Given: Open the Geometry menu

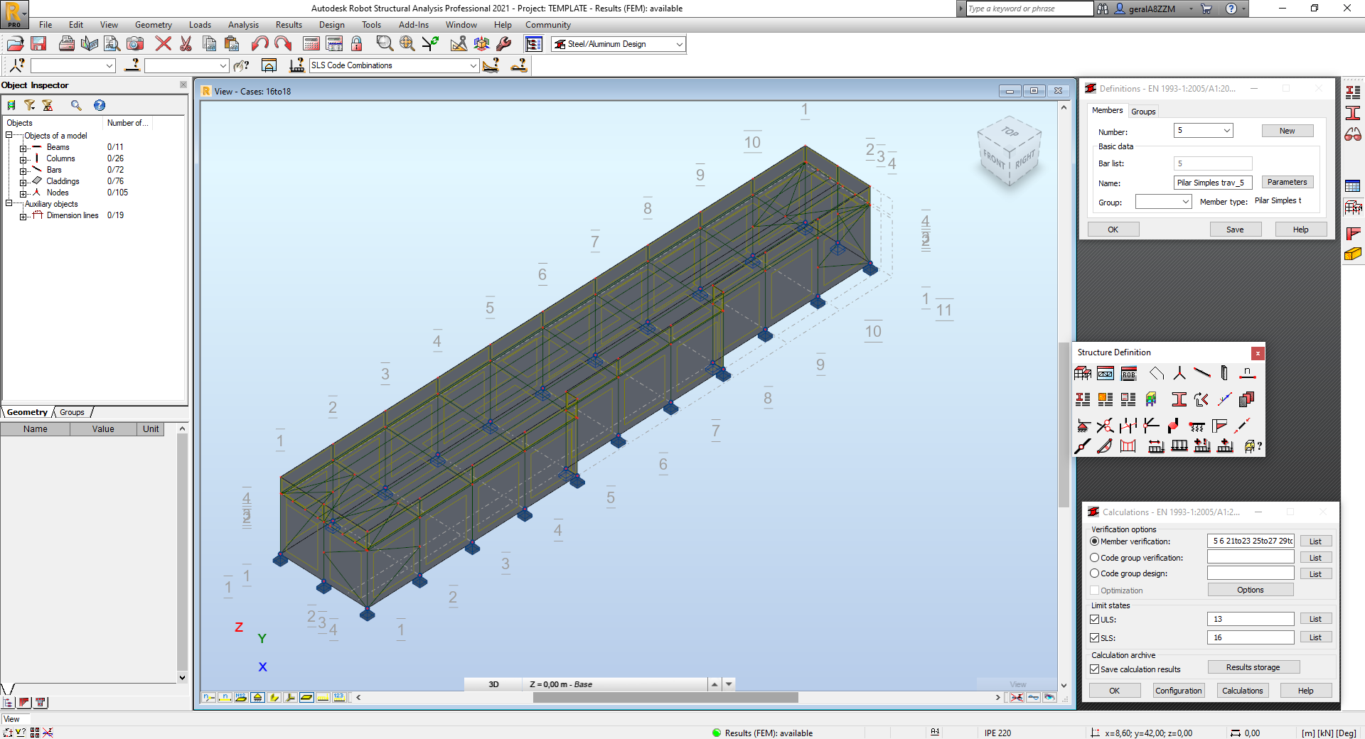Looking at the screenshot, I should (153, 25).
